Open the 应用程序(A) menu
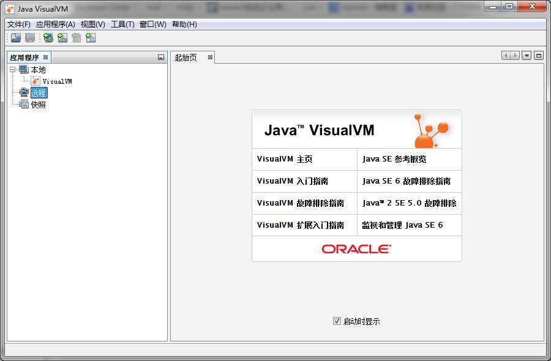The image size is (551, 361). coord(56,24)
